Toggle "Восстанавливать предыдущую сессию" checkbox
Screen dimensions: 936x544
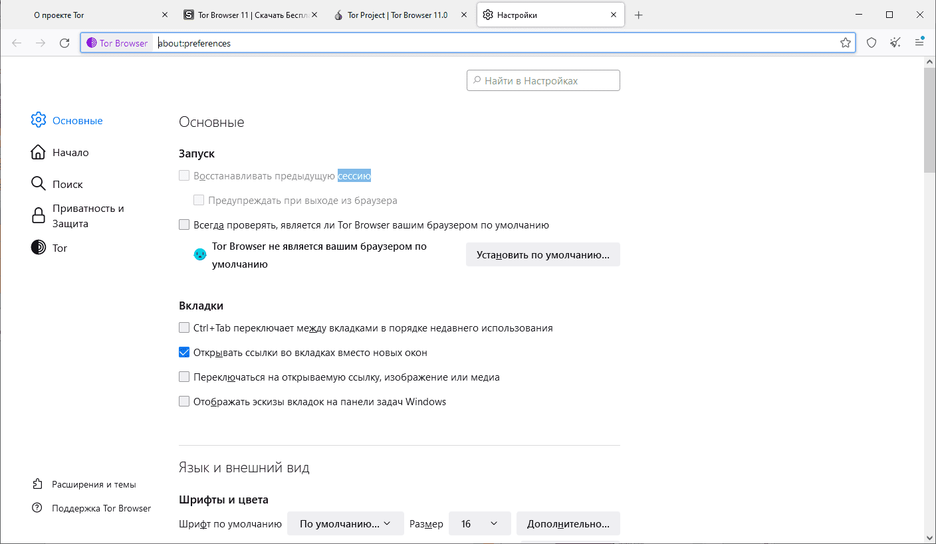[x=184, y=176]
